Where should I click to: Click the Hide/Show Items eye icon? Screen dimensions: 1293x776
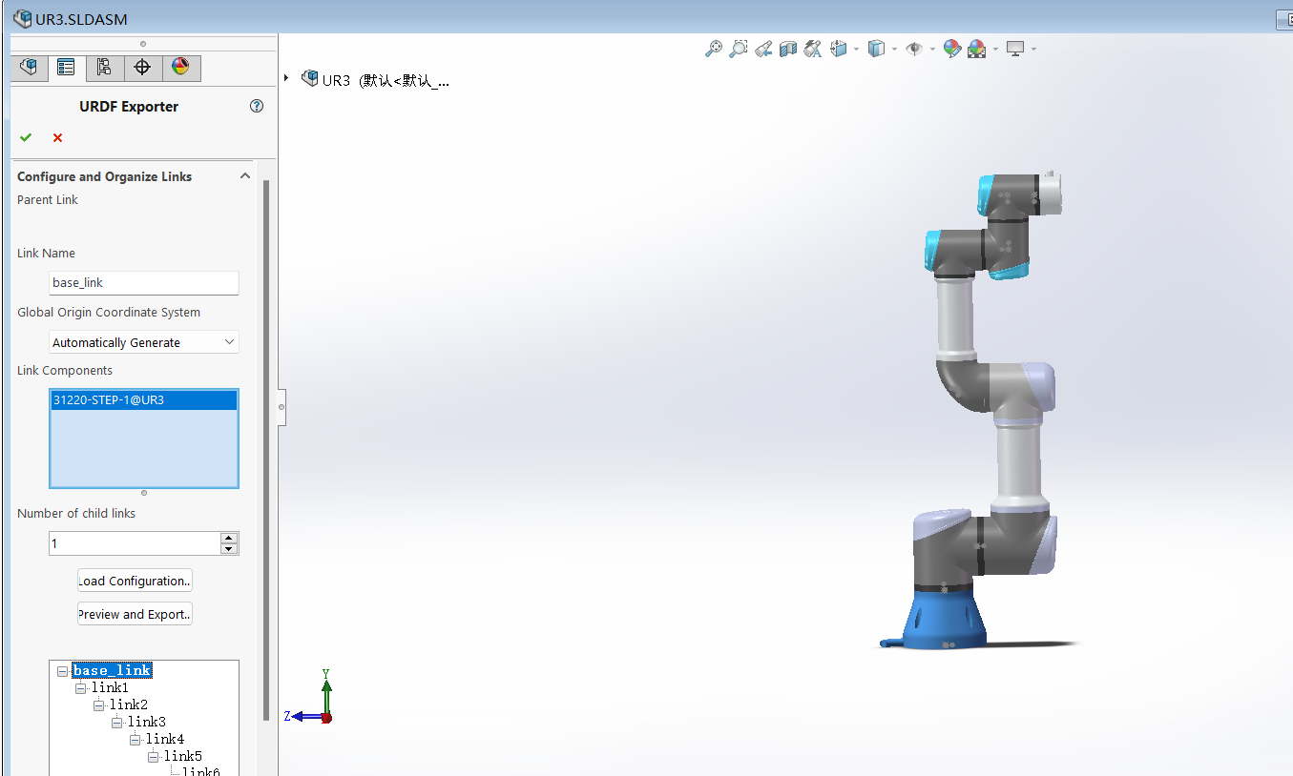(x=914, y=49)
